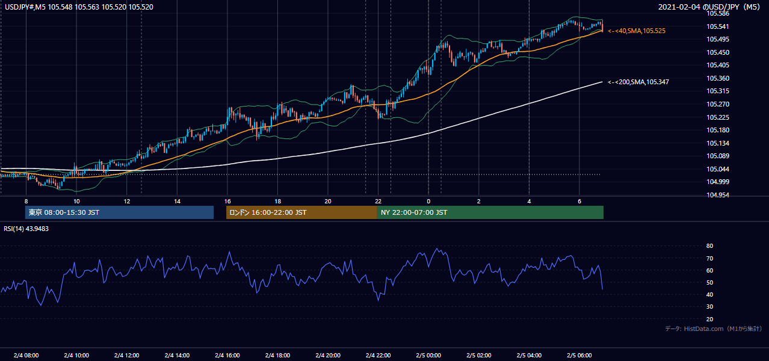Click hour label 16 on price chart axis
The width and height of the screenshot is (769, 361).
(x=227, y=201)
